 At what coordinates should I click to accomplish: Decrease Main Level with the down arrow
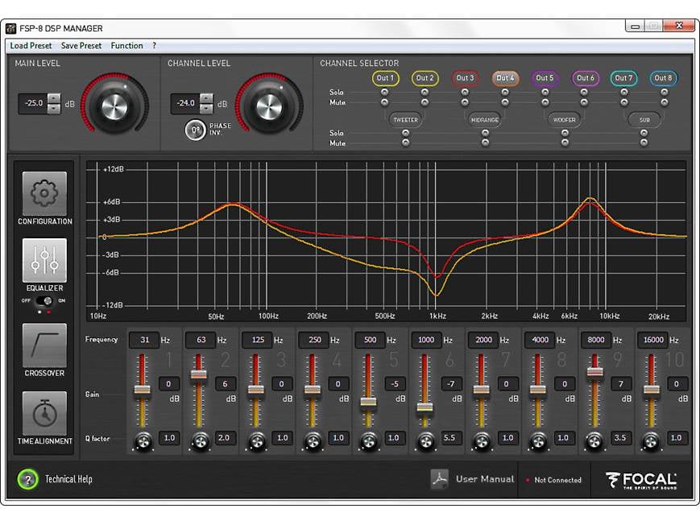point(54,109)
